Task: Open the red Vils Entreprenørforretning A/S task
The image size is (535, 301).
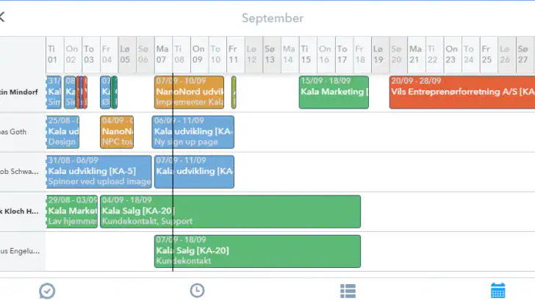Action: coord(462,93)
